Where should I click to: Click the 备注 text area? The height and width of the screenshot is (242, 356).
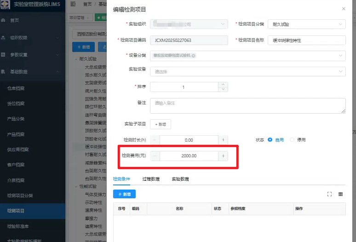[247, 105]
